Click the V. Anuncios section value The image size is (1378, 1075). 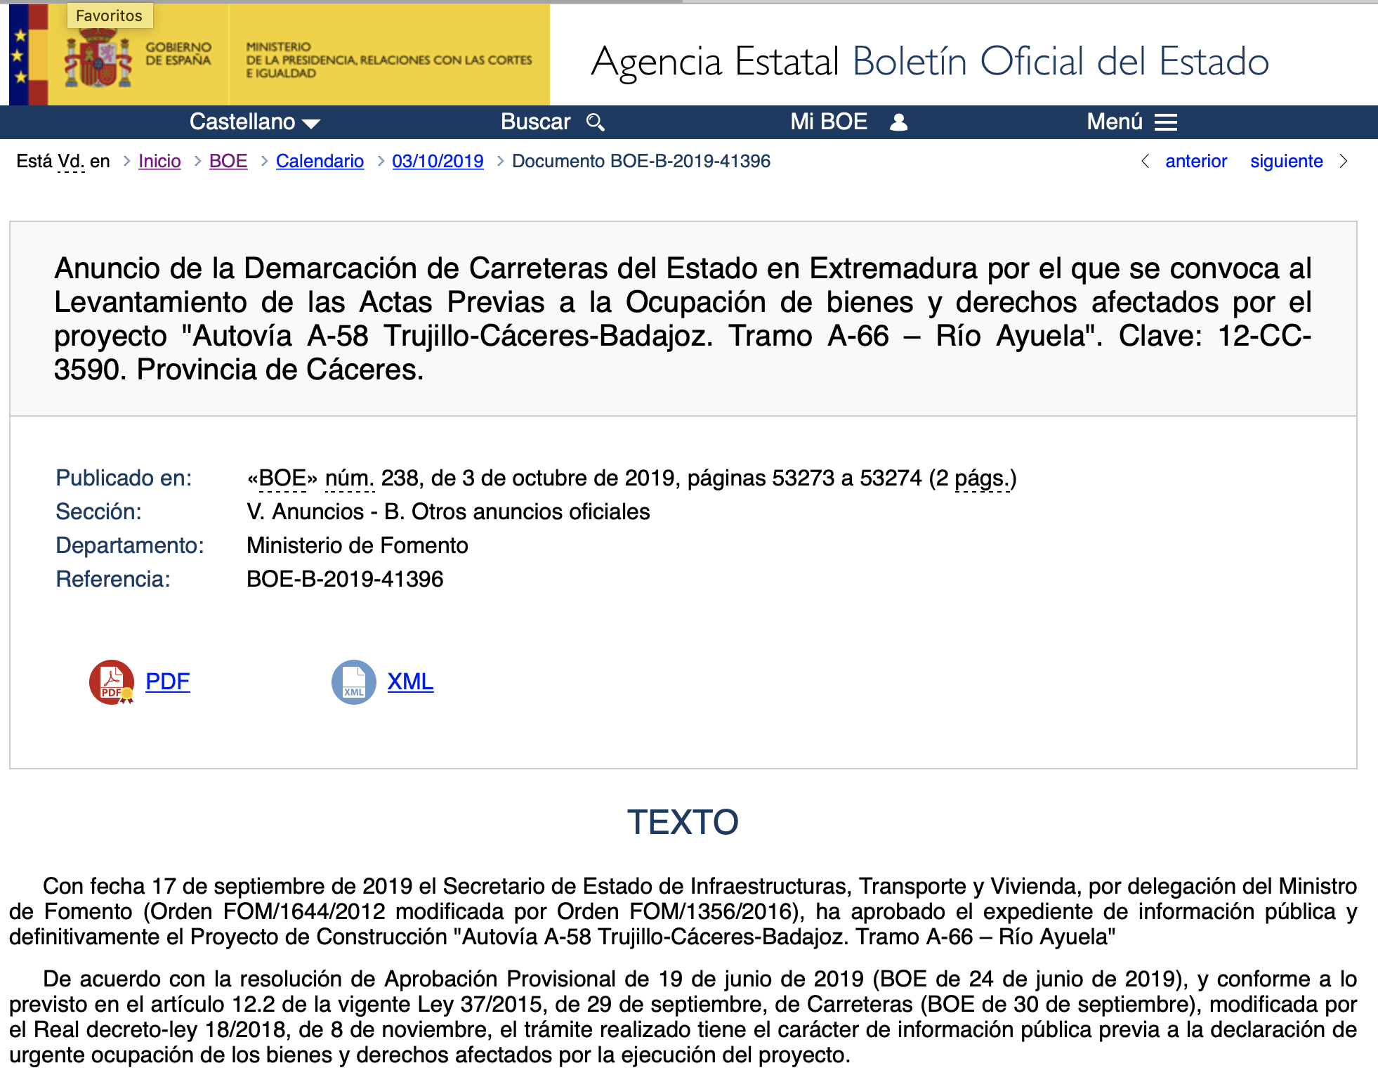448,512
